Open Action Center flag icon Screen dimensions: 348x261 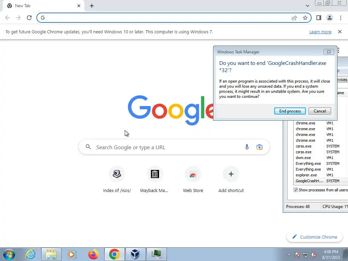[x=297, y=255]
